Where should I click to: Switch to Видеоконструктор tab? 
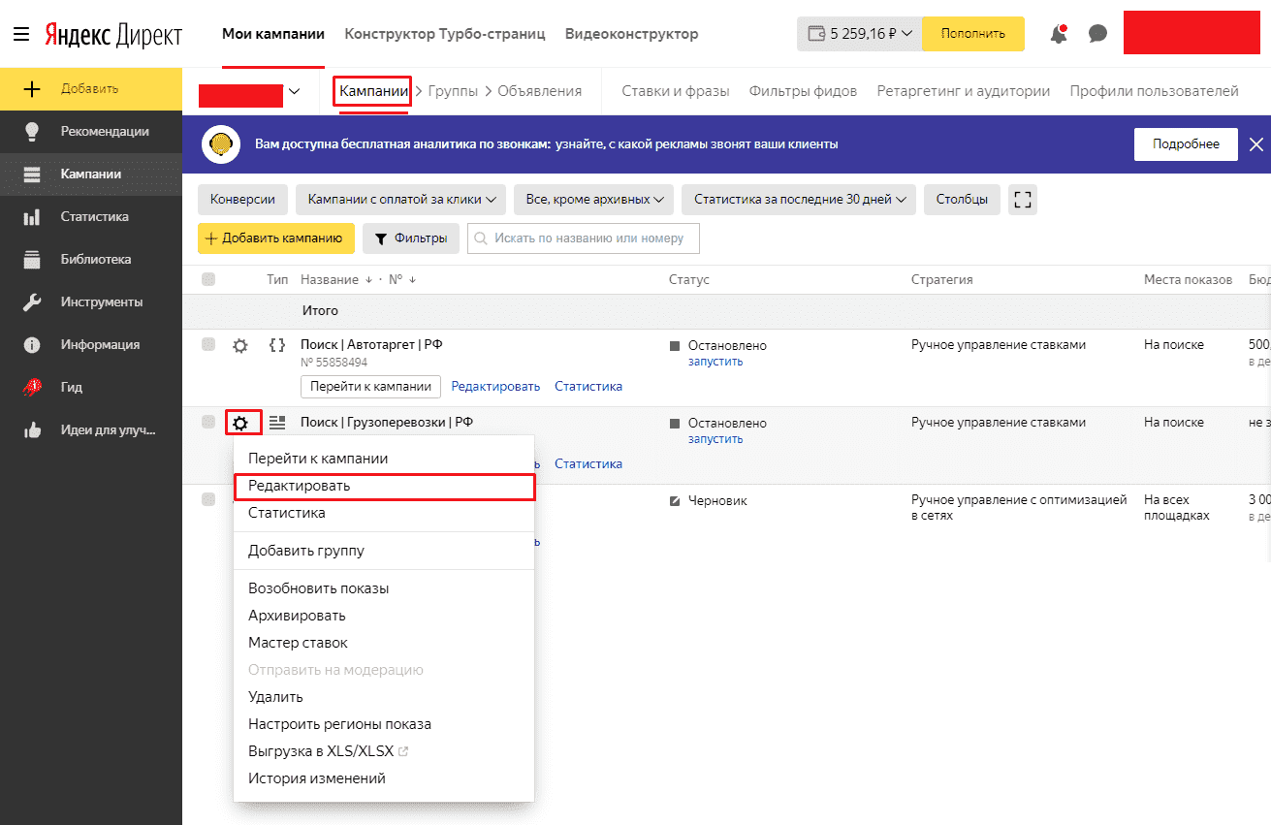[631, 34]
